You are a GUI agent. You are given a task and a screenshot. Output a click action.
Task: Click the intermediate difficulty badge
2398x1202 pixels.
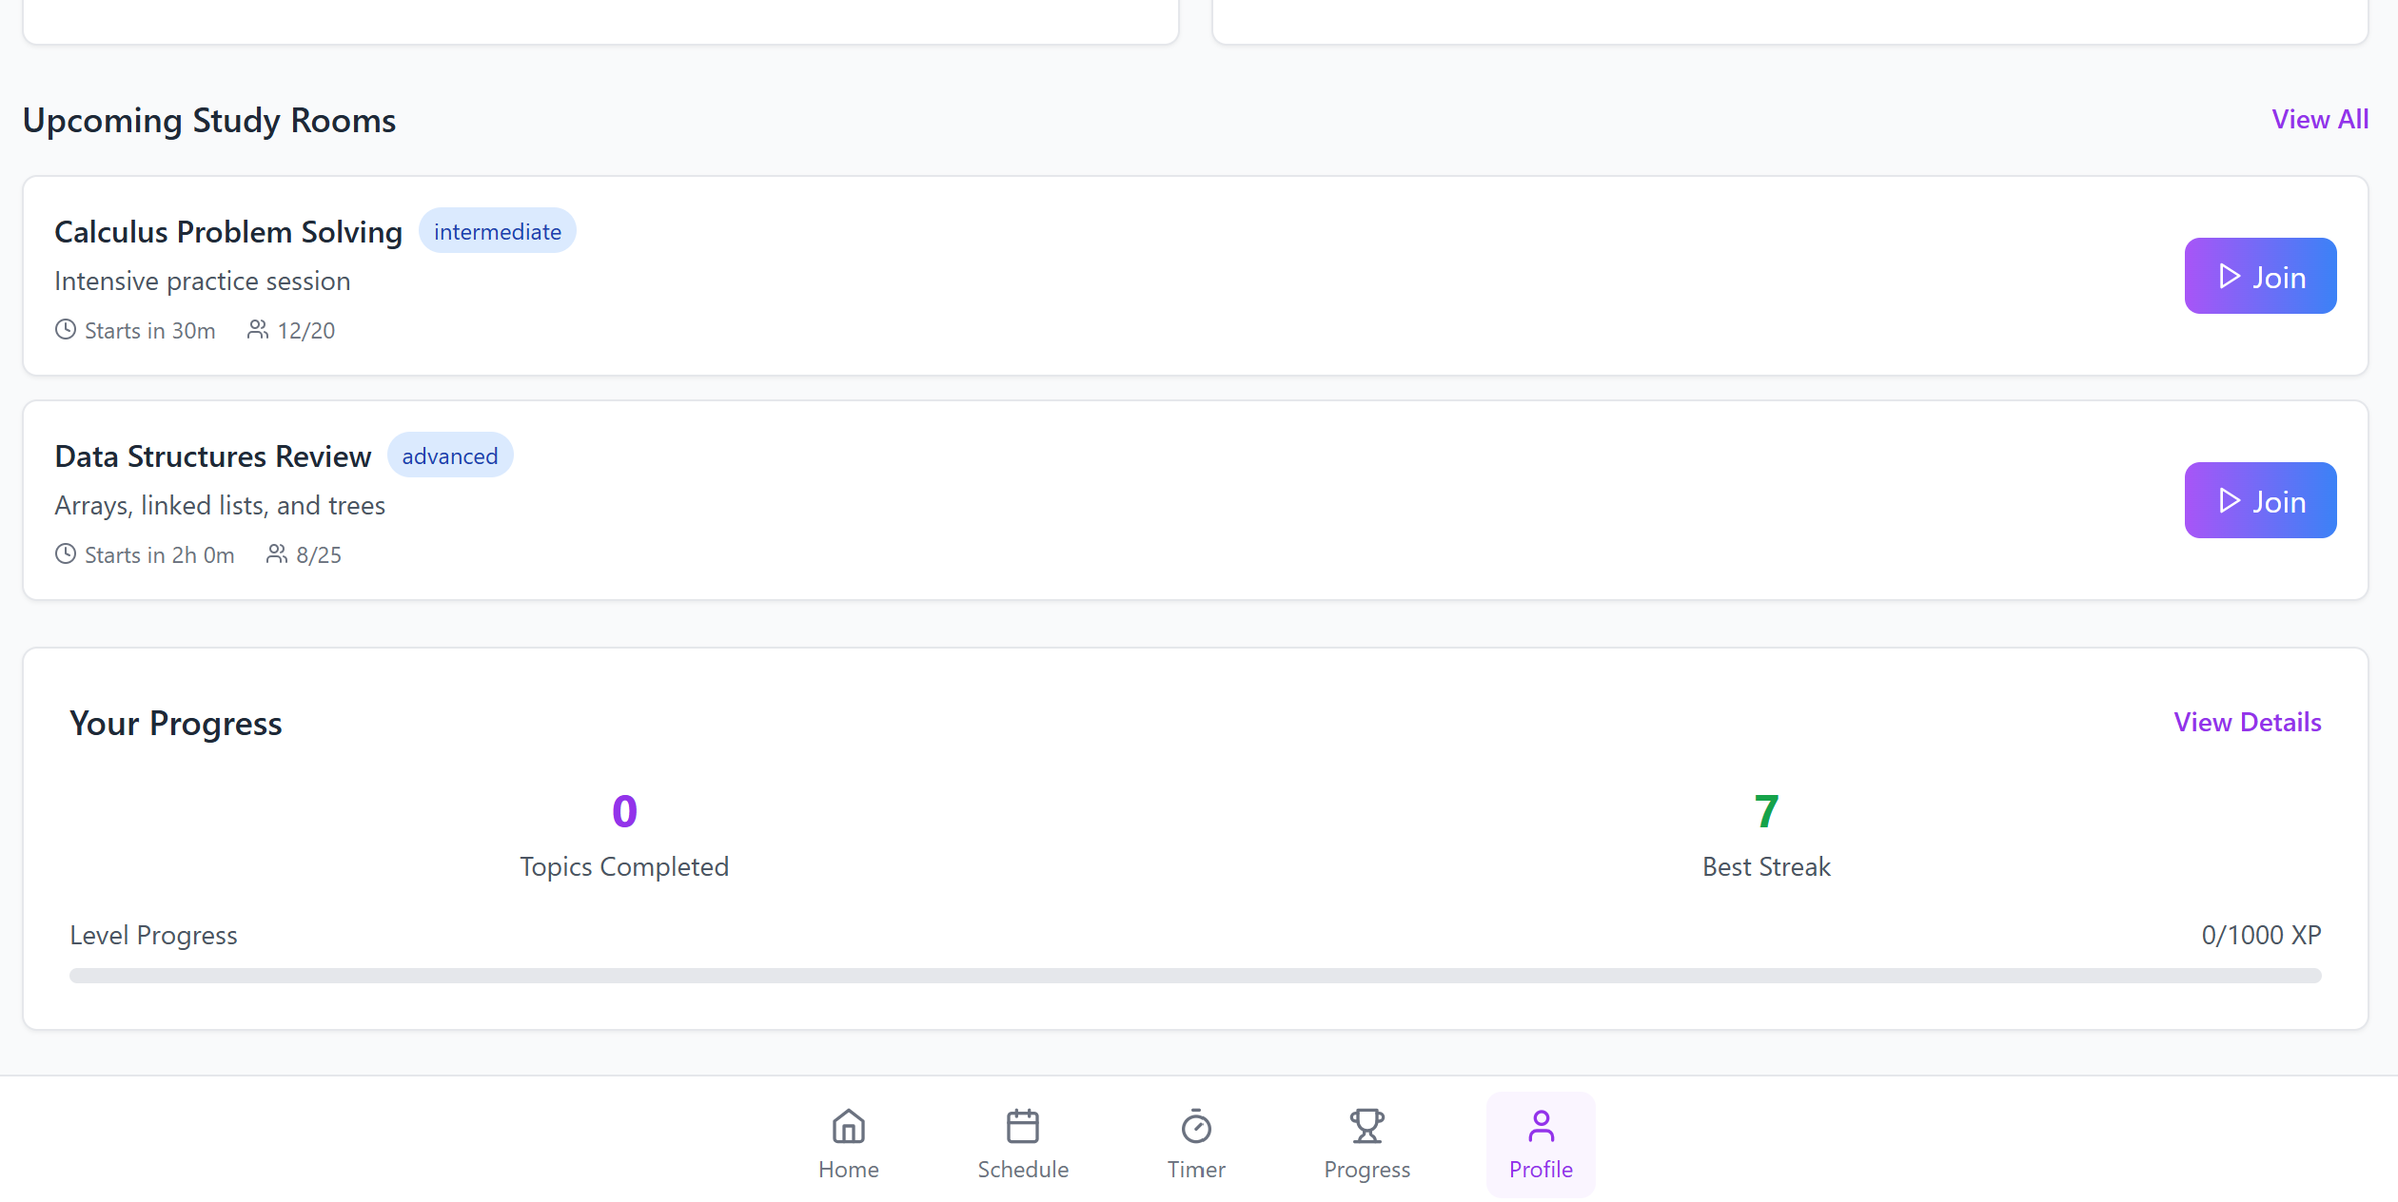coord(498,231)
